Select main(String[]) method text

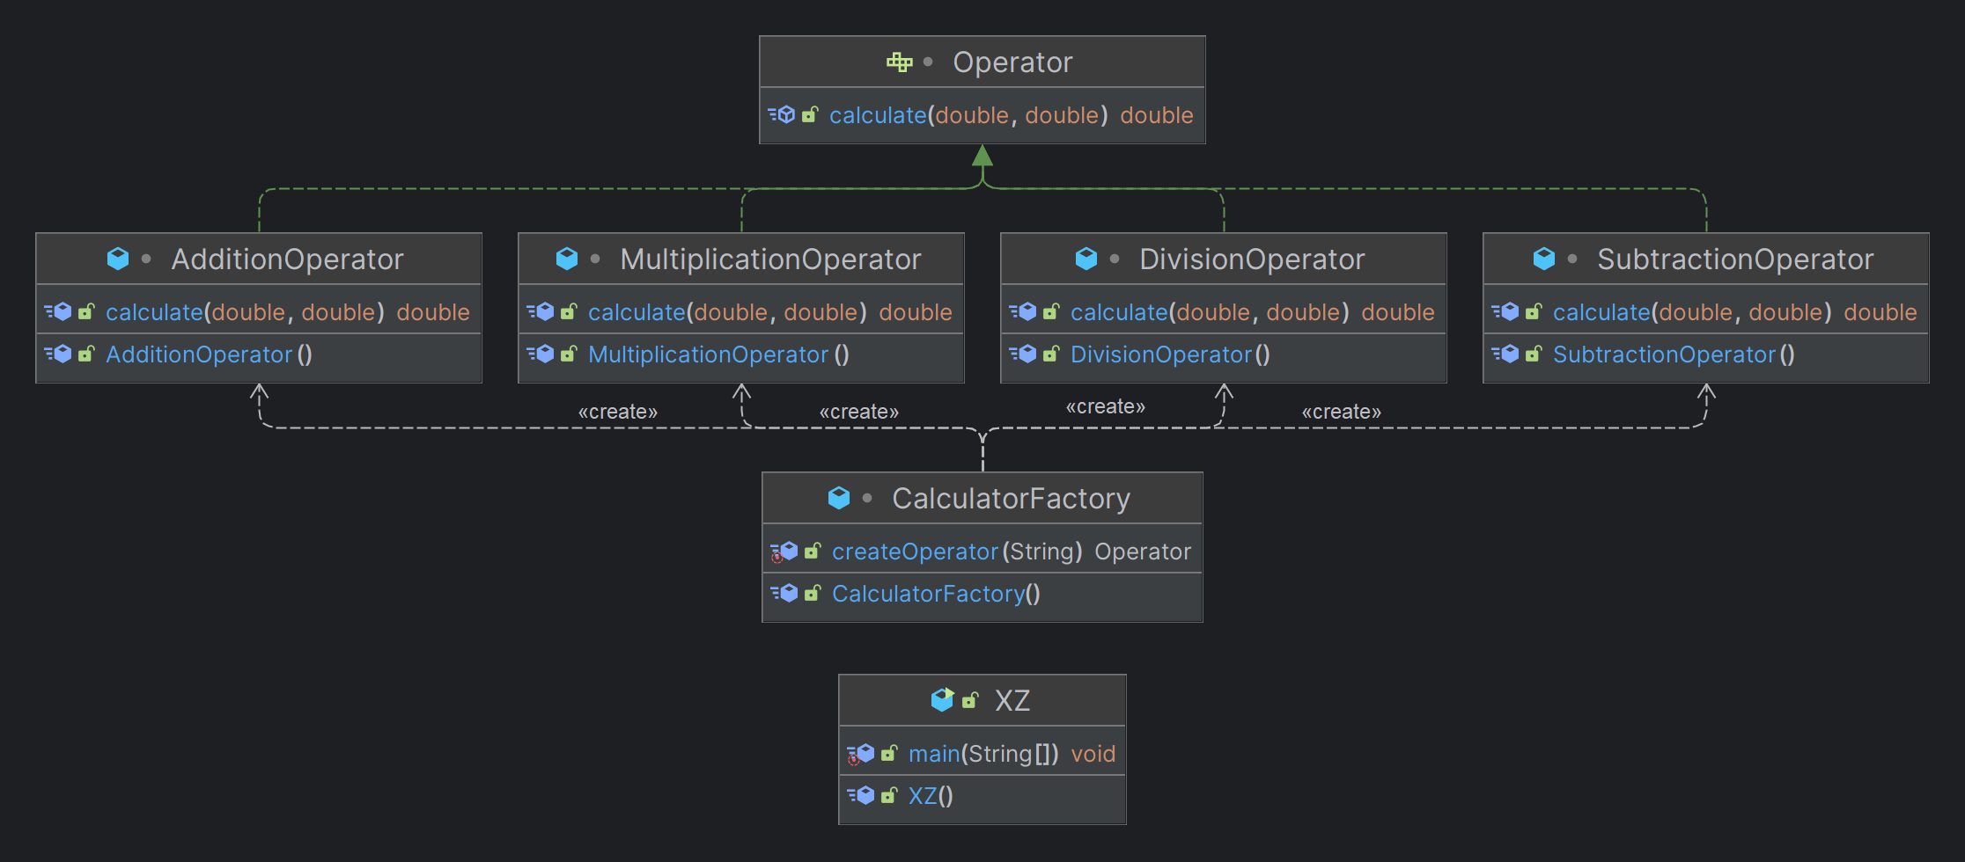click(x=983, y=754)
